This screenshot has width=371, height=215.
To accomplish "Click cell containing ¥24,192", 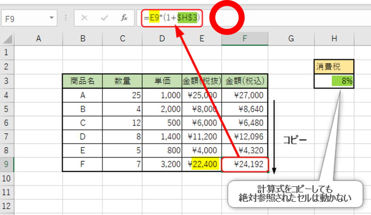I will [x=245, y=164].
